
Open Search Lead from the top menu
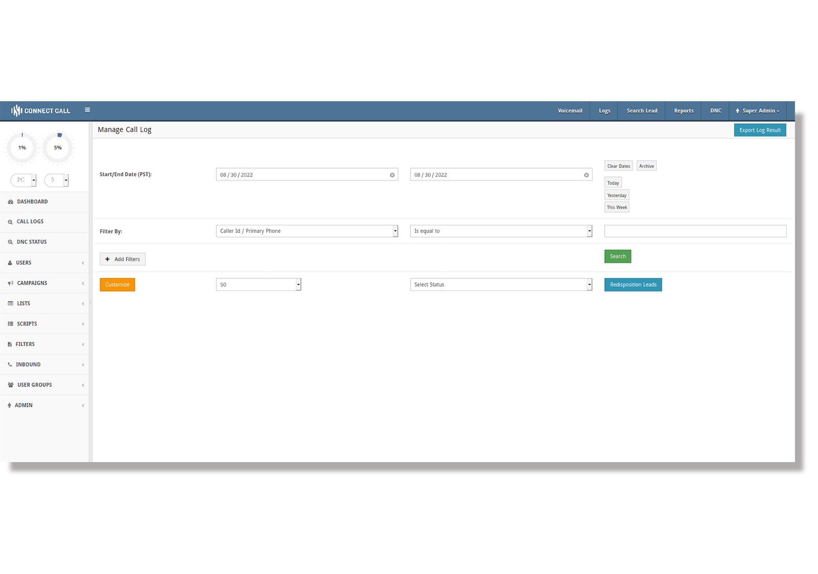641,110
